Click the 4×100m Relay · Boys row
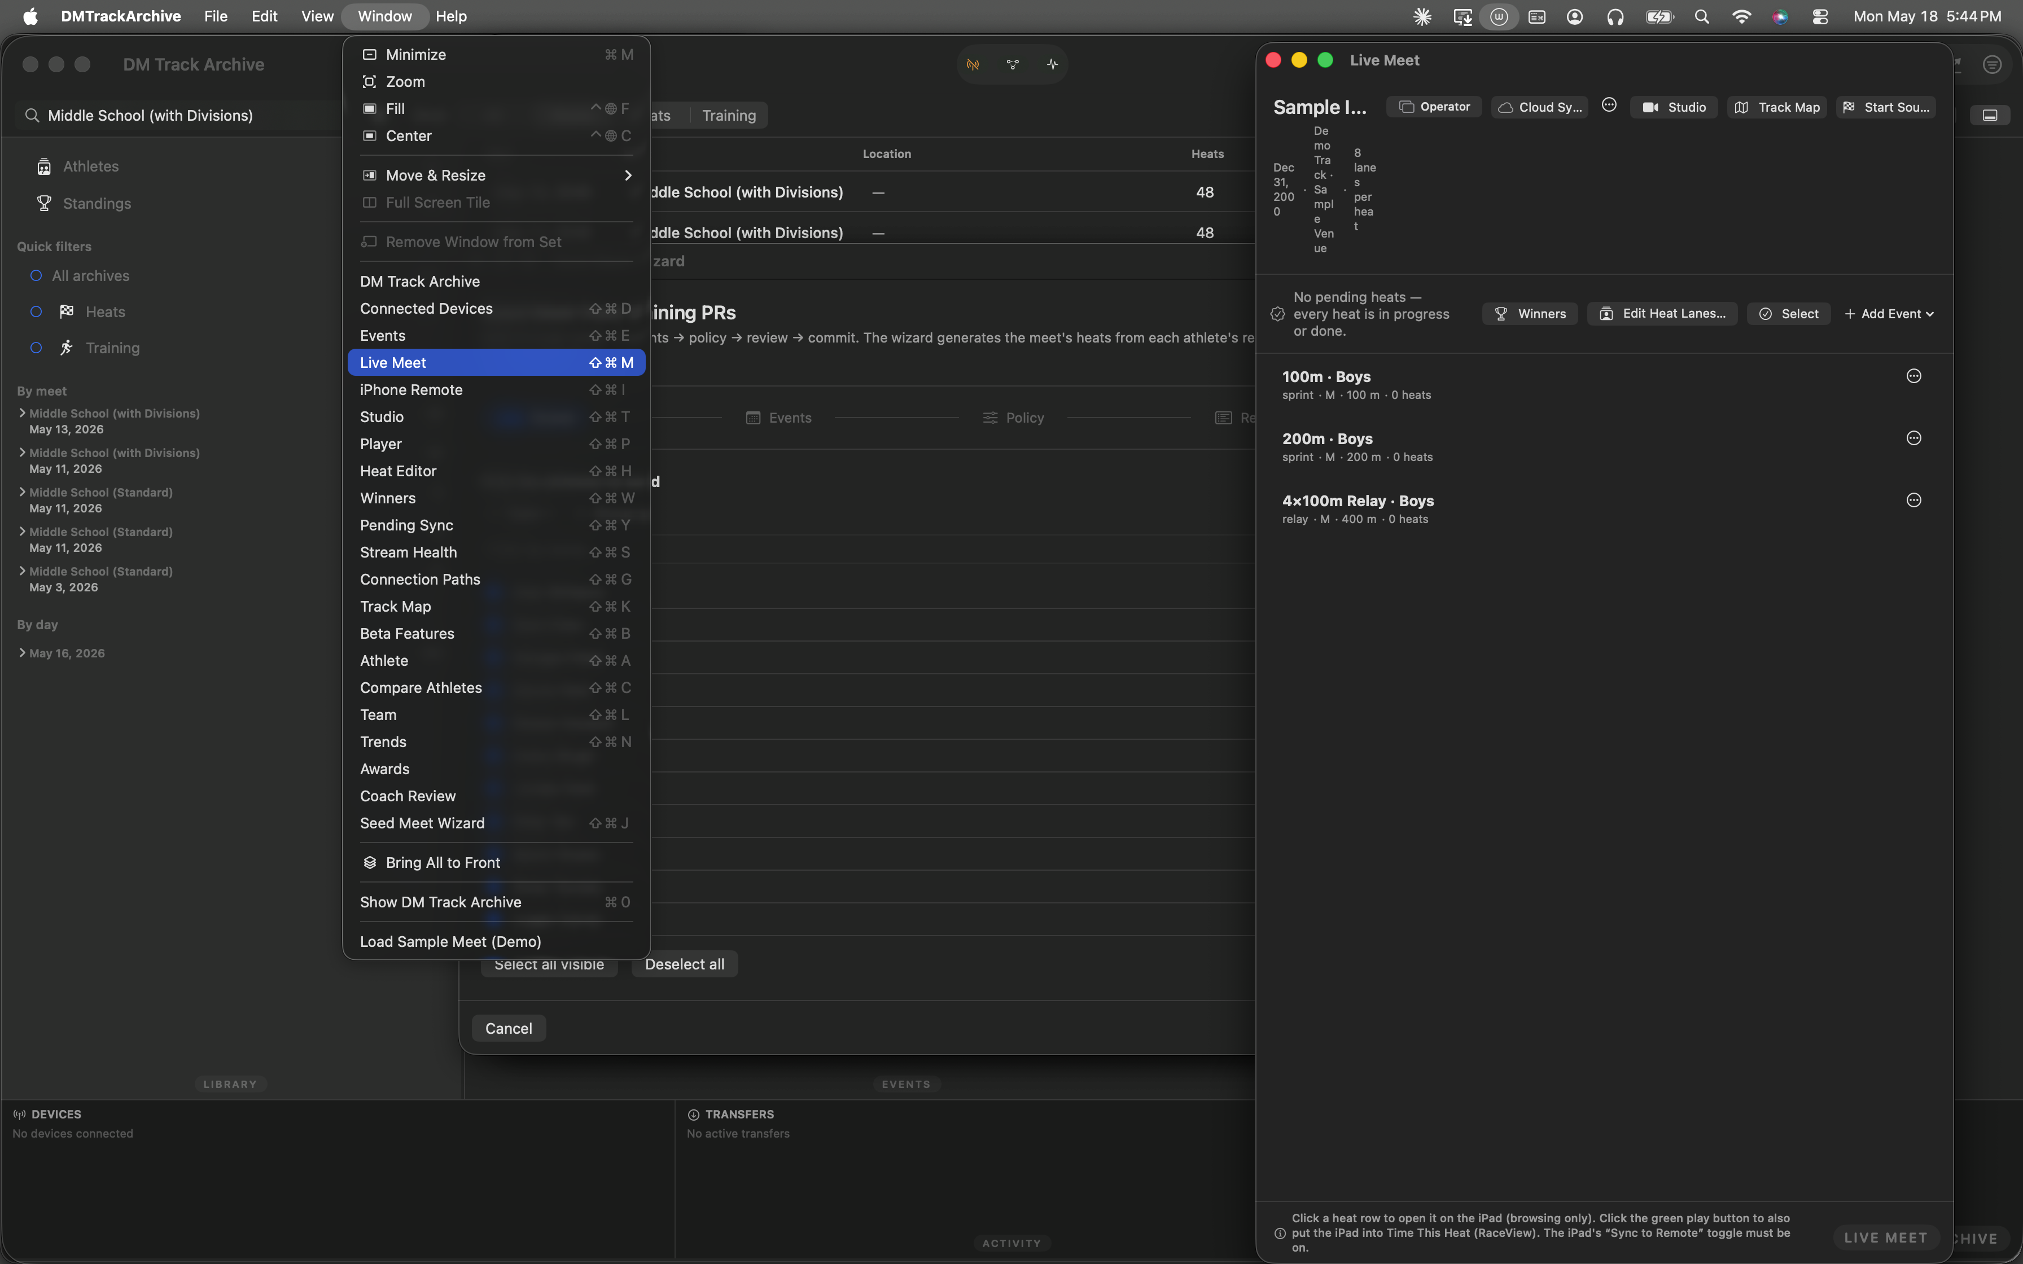2023x1264 pixels. (x=1604, y=508)
